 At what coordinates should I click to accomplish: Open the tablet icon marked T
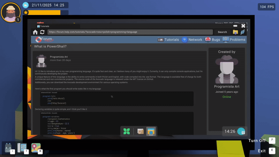coord(22,148)
